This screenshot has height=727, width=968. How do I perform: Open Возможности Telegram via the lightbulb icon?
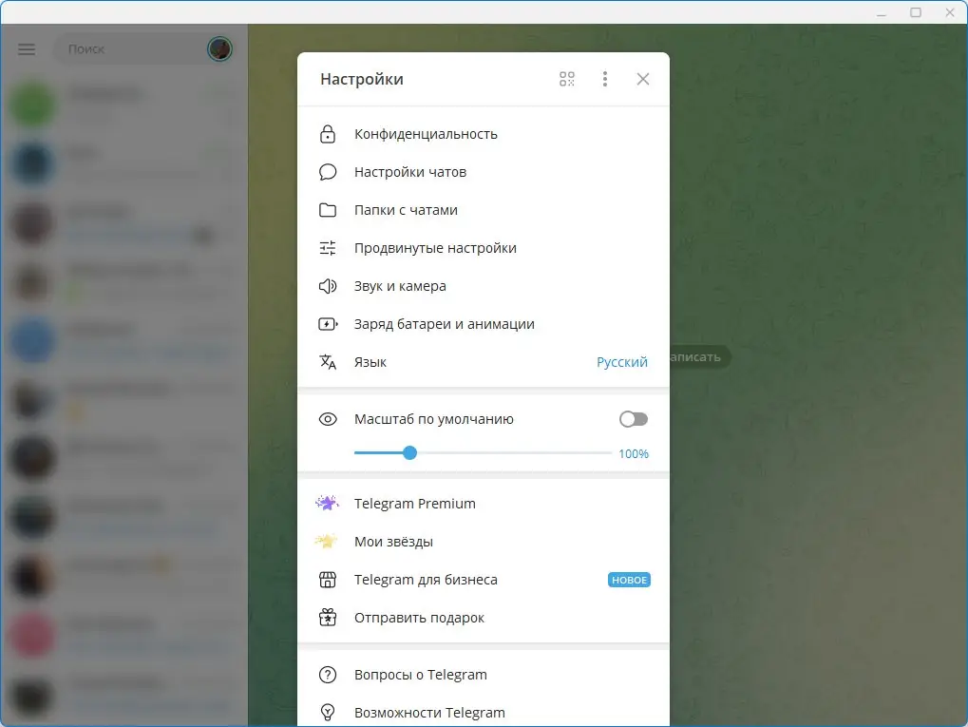point(328,712)
